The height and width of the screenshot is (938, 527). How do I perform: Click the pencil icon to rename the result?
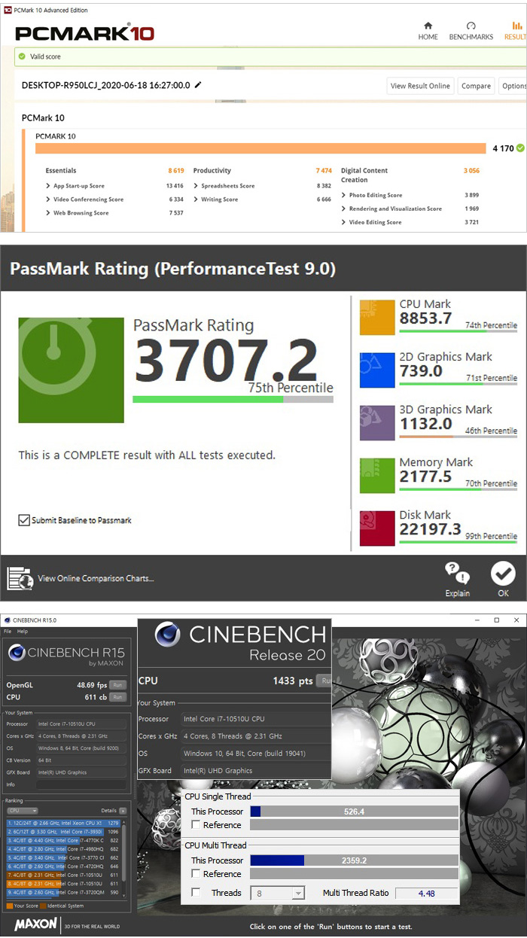(198, 85)
